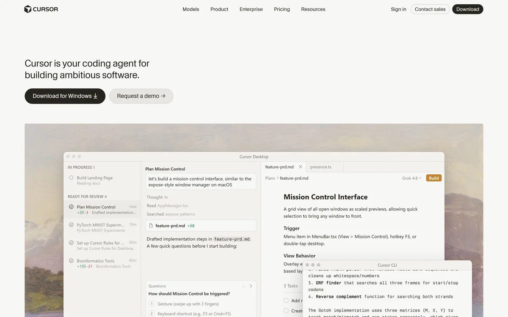Check the Add task circle checkbox

[x=286, y=301]
